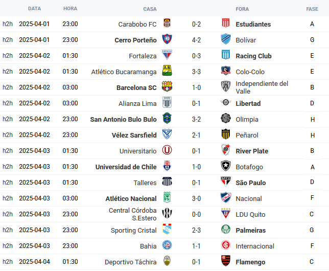Click the Atlético Bucaramanga AB badge
The height and width of the screenshot is (271, 329).
(x=167, y=71)
